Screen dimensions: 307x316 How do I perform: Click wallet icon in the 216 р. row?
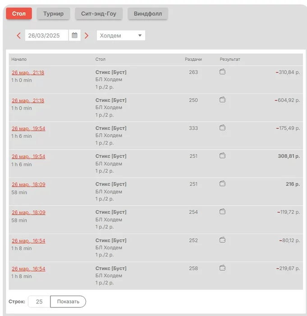[x=222, y=184]
